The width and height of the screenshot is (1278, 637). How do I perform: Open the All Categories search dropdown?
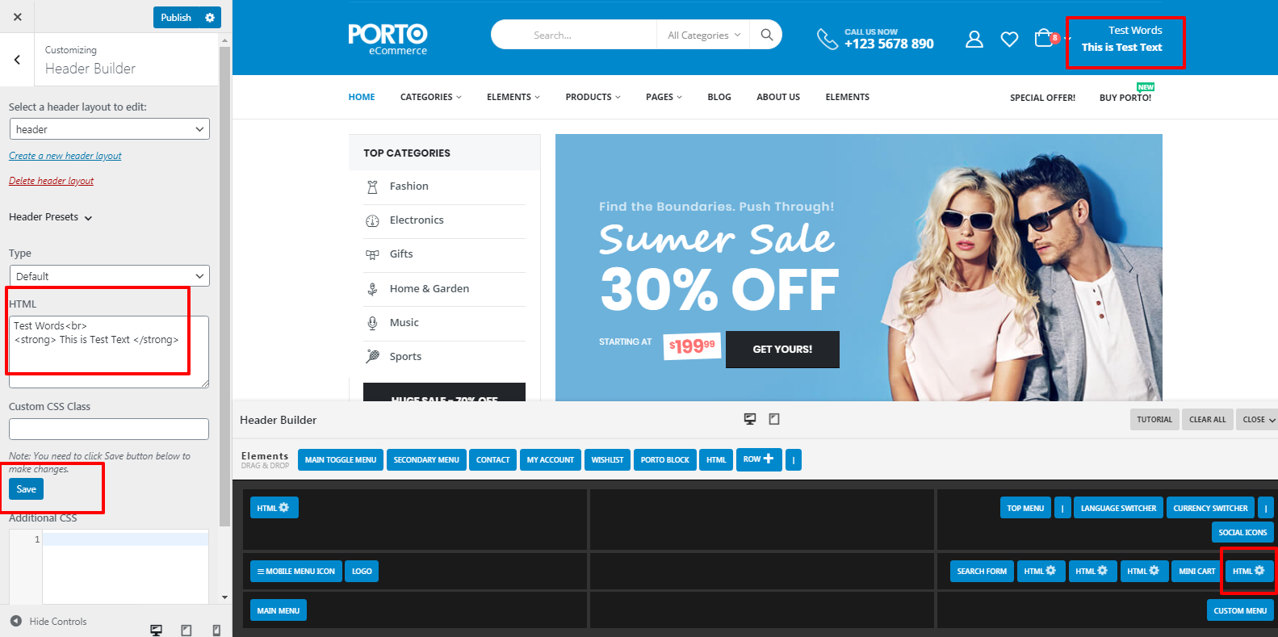click(x=703, y=35)
